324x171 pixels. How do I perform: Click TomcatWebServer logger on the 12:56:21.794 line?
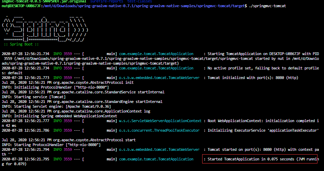(x=159, y=149)
